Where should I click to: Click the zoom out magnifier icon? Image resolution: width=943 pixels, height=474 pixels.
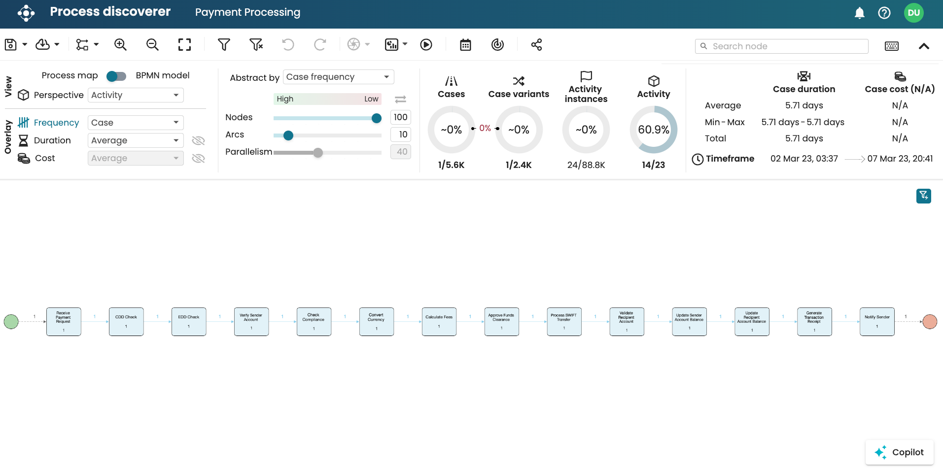click(152, 45)
